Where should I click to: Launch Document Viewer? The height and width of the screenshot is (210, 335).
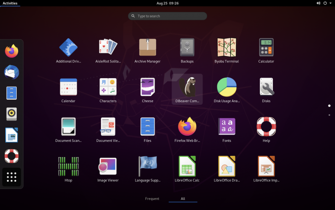108,130
